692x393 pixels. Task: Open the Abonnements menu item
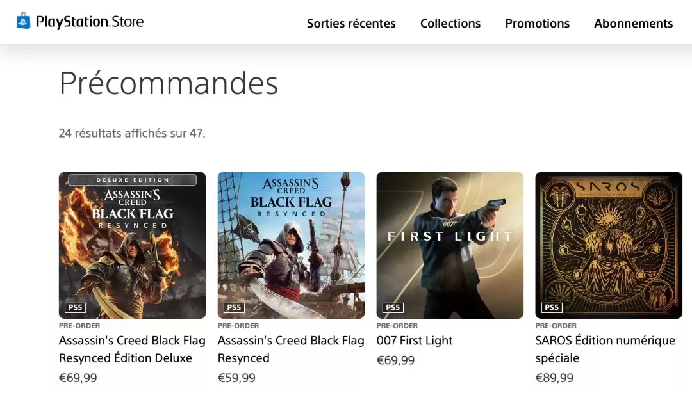tap(633, 24)
